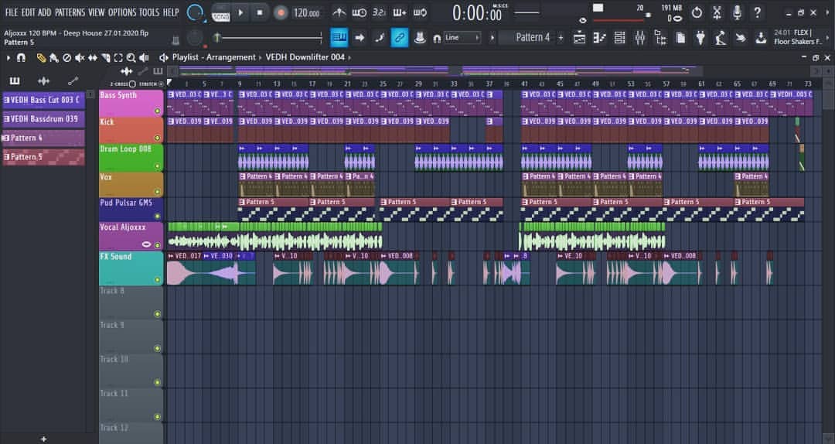Viewport: 835px width, 444px height.
Task: Select the Paint brush tool
Action: point(54,57)
